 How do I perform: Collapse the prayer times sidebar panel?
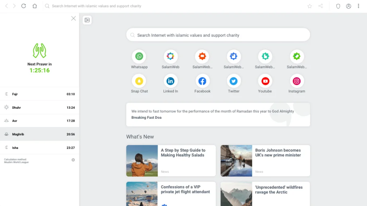87,20
